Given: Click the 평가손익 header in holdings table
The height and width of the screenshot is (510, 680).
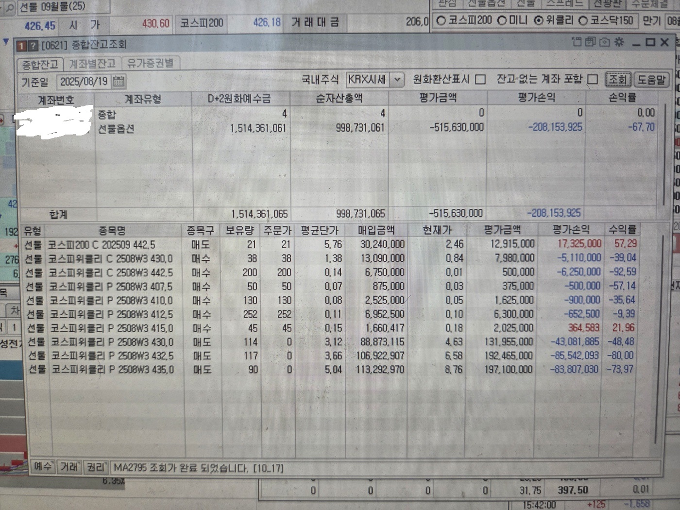Looking at the screenshot, I should (x=570, y=229).
